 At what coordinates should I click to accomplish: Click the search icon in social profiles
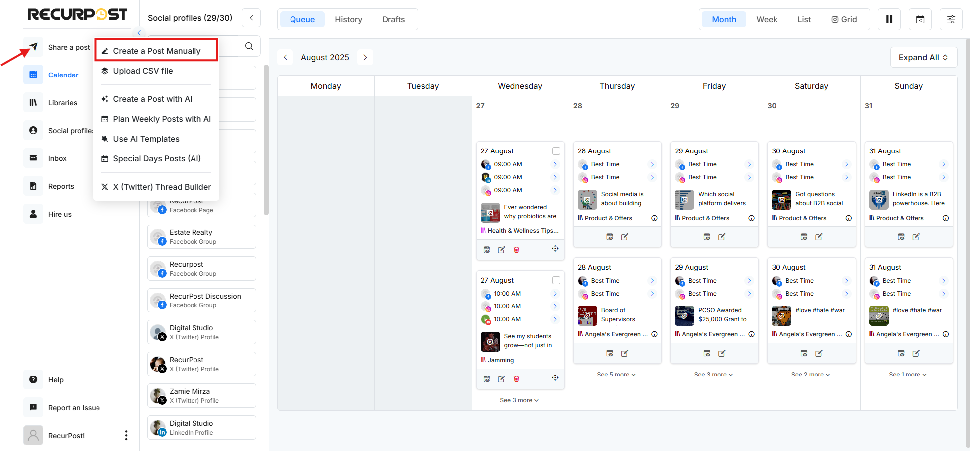point(249,46)
